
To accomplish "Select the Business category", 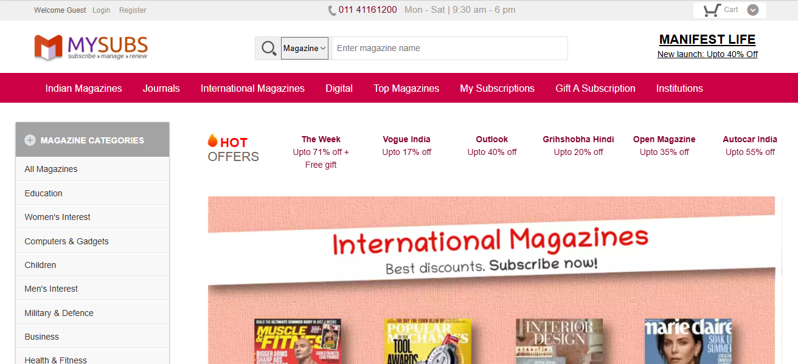I will pyautogui.click(x=92, y=337).
